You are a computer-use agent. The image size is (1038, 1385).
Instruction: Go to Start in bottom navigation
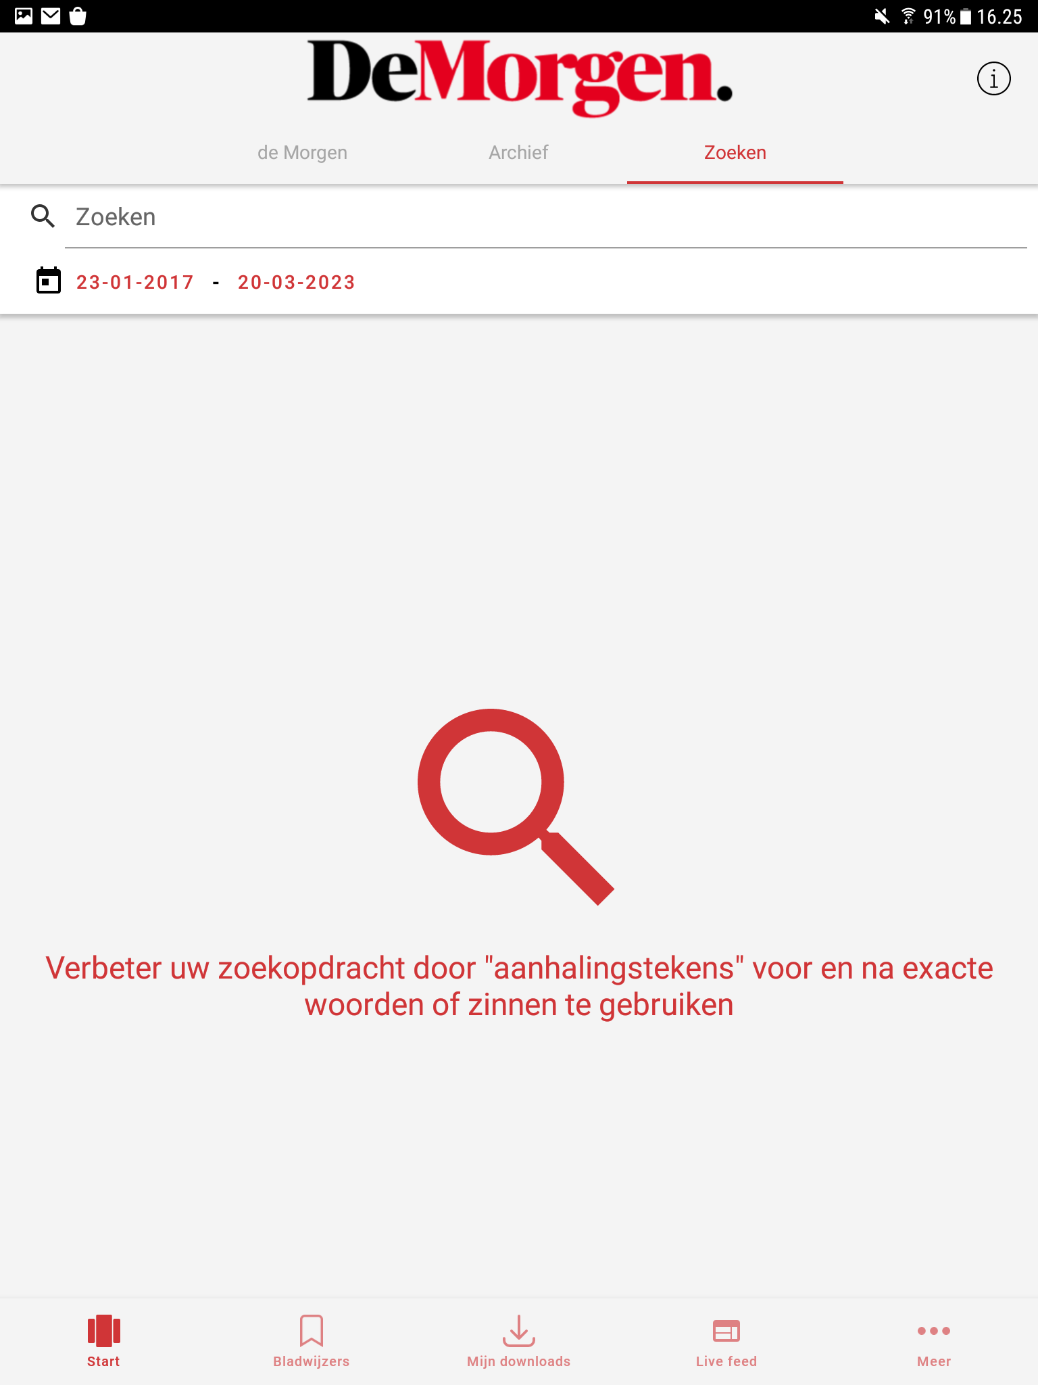click(103, 1341)
